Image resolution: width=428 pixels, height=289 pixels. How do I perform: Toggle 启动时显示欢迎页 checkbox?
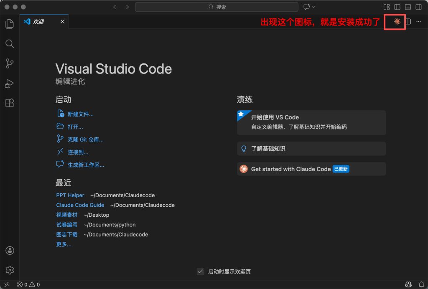[201, 271]
